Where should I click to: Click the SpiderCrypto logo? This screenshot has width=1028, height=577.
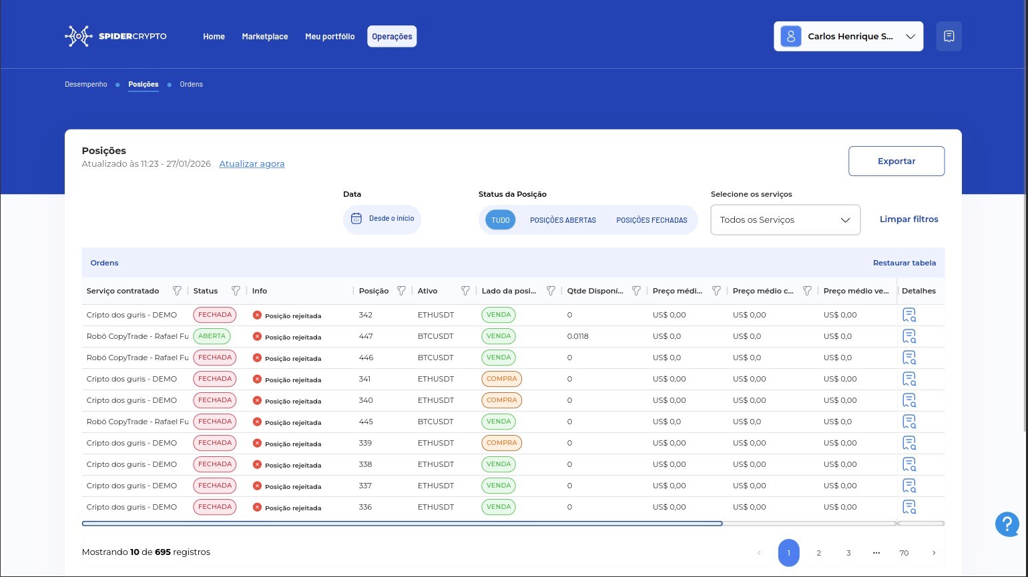click(x=115, y=36)
